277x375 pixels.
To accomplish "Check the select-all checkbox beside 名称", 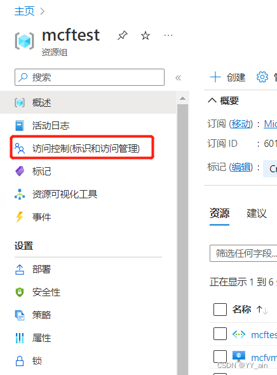I will point(220,310).
